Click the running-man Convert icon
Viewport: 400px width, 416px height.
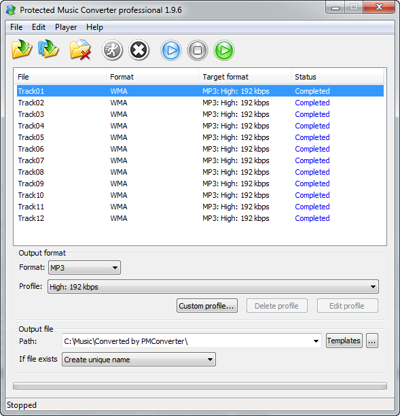[x=112, y=50]
